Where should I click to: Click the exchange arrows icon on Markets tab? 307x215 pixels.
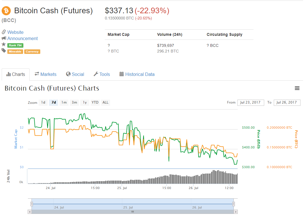point(37,74)
